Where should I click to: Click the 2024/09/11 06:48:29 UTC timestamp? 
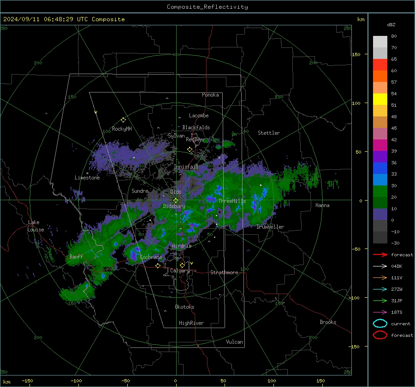[64, 19]
